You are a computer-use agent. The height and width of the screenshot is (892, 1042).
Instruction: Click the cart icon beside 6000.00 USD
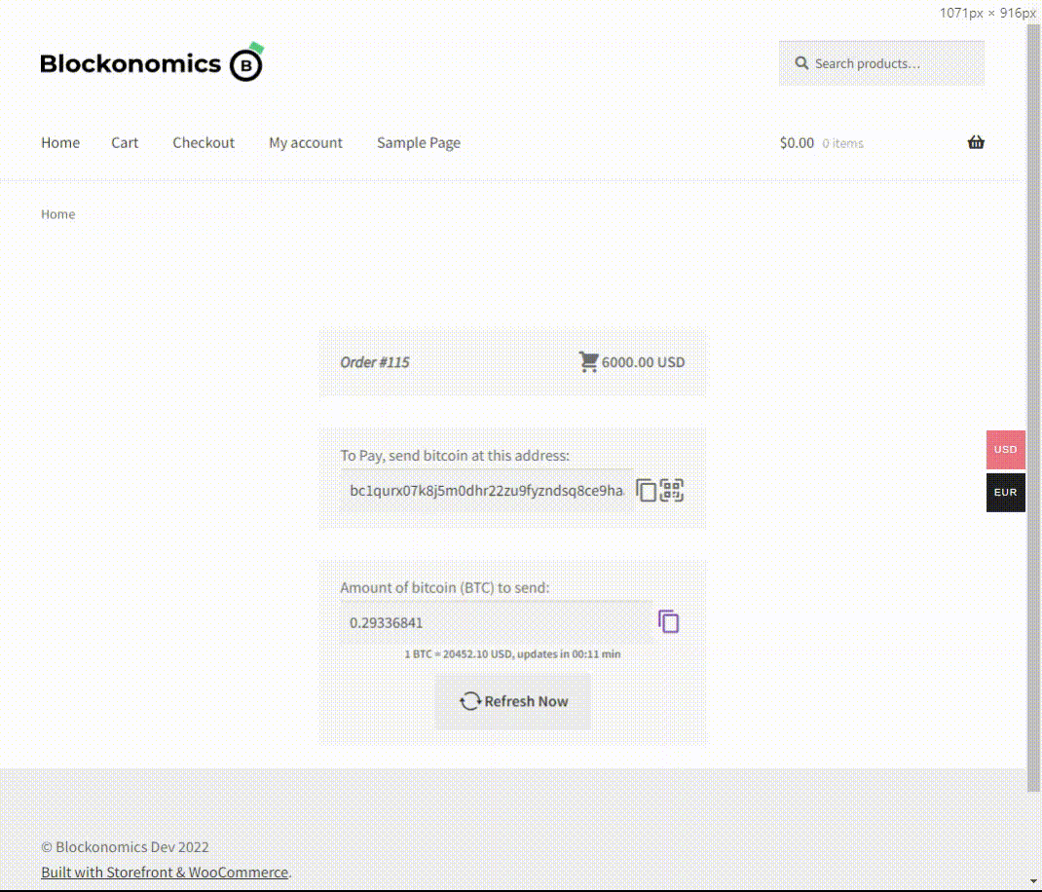pos(588,361)
